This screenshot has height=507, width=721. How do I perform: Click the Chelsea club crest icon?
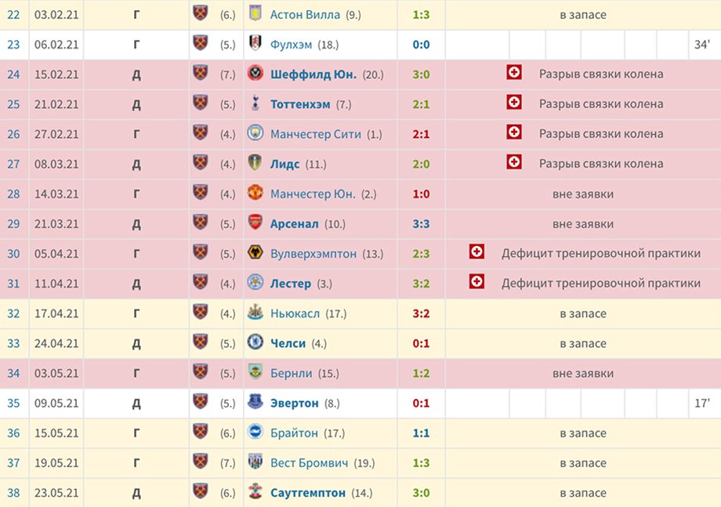tap(255, 342)
